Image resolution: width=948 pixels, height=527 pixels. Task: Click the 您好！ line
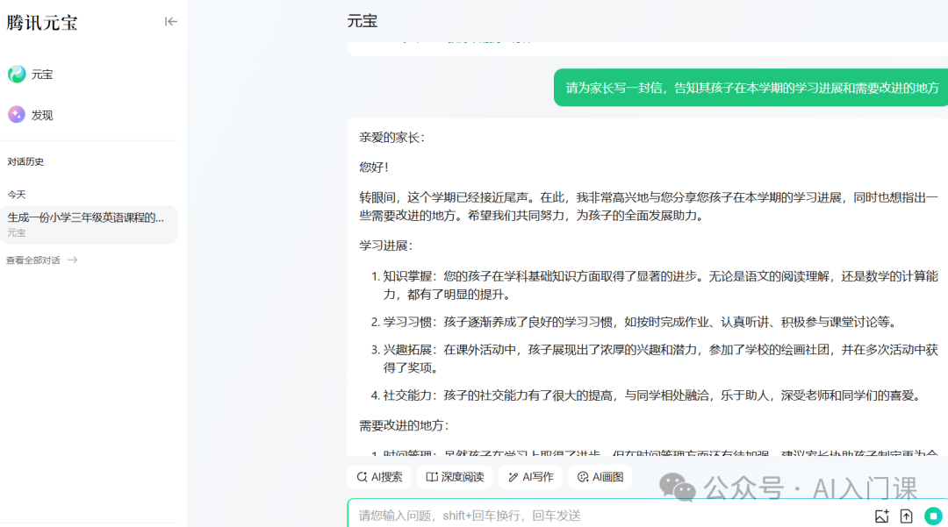click(x=374, y=167)
